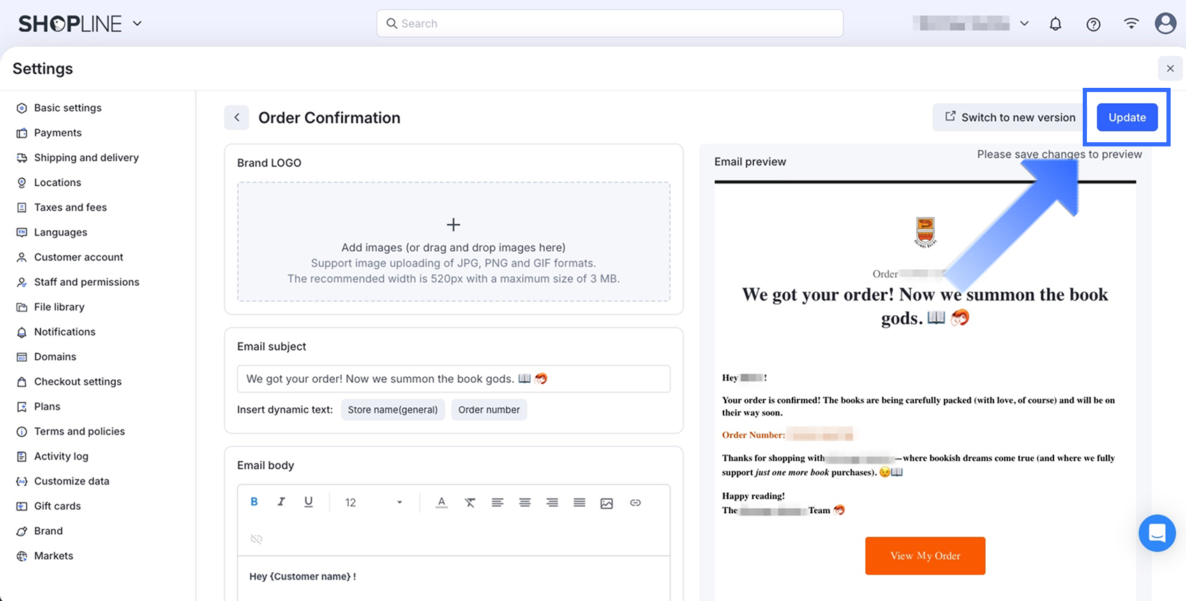Image resolution: width=1186 pixels, height=601 pixels.
Task: Open the help question mark icon
Action: pyautogui.click(x=1093, y=24)
